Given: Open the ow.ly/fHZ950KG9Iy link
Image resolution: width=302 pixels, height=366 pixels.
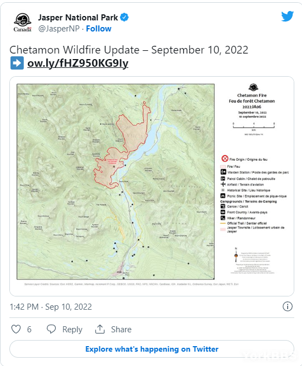Looking at the screenshot, I should (x=78, y=63).
